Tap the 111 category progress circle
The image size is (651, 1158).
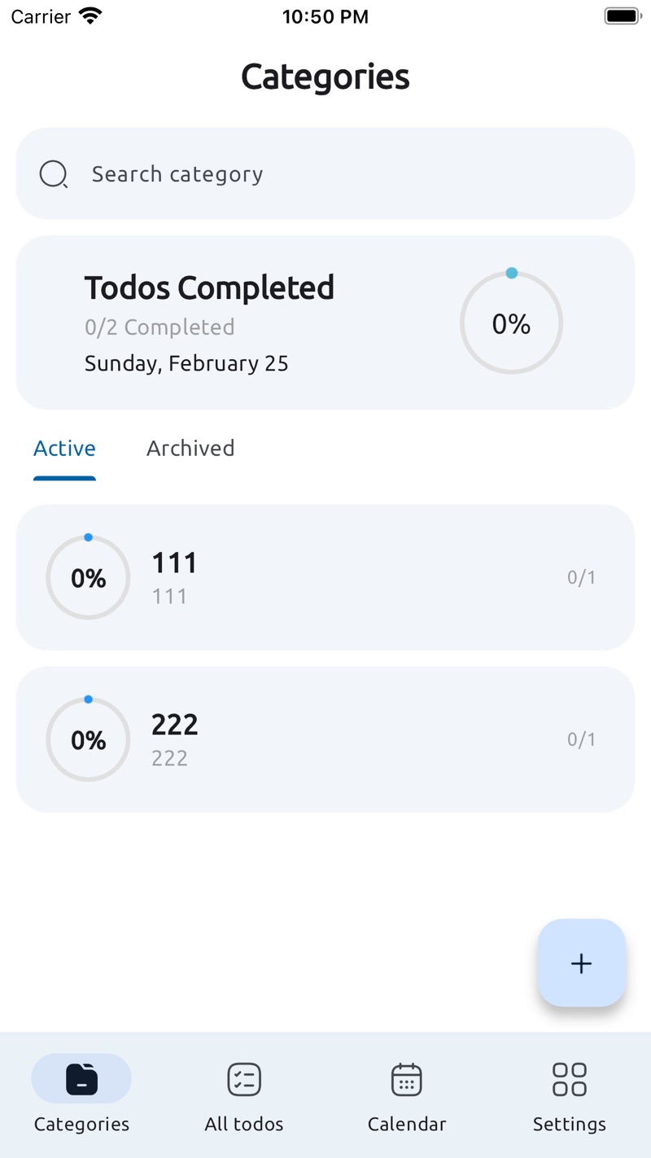coord(88,577)
